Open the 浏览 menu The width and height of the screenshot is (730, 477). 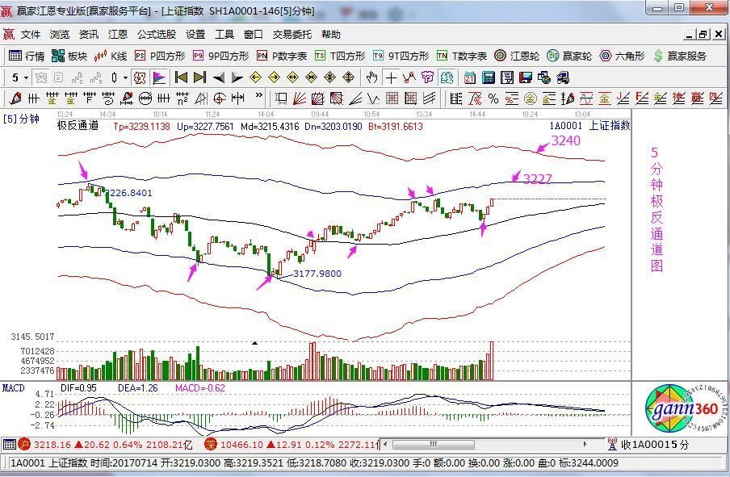[60, 35]
